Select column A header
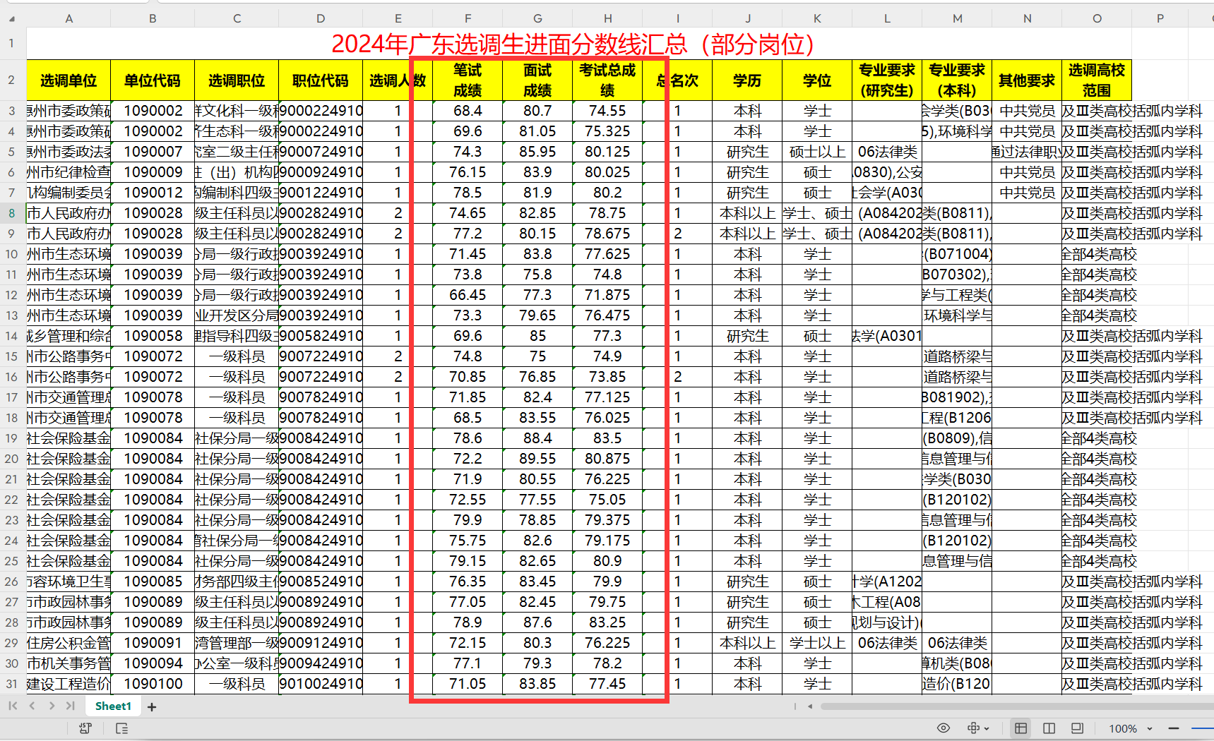 pyautogui.click(x=69, y=19)
